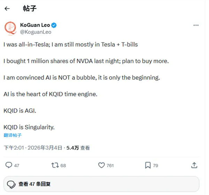The width and height of the screenshot is (209, 195).
Task: Bookmark the post with the bookmark icon
Action: [x=148, y=165]
